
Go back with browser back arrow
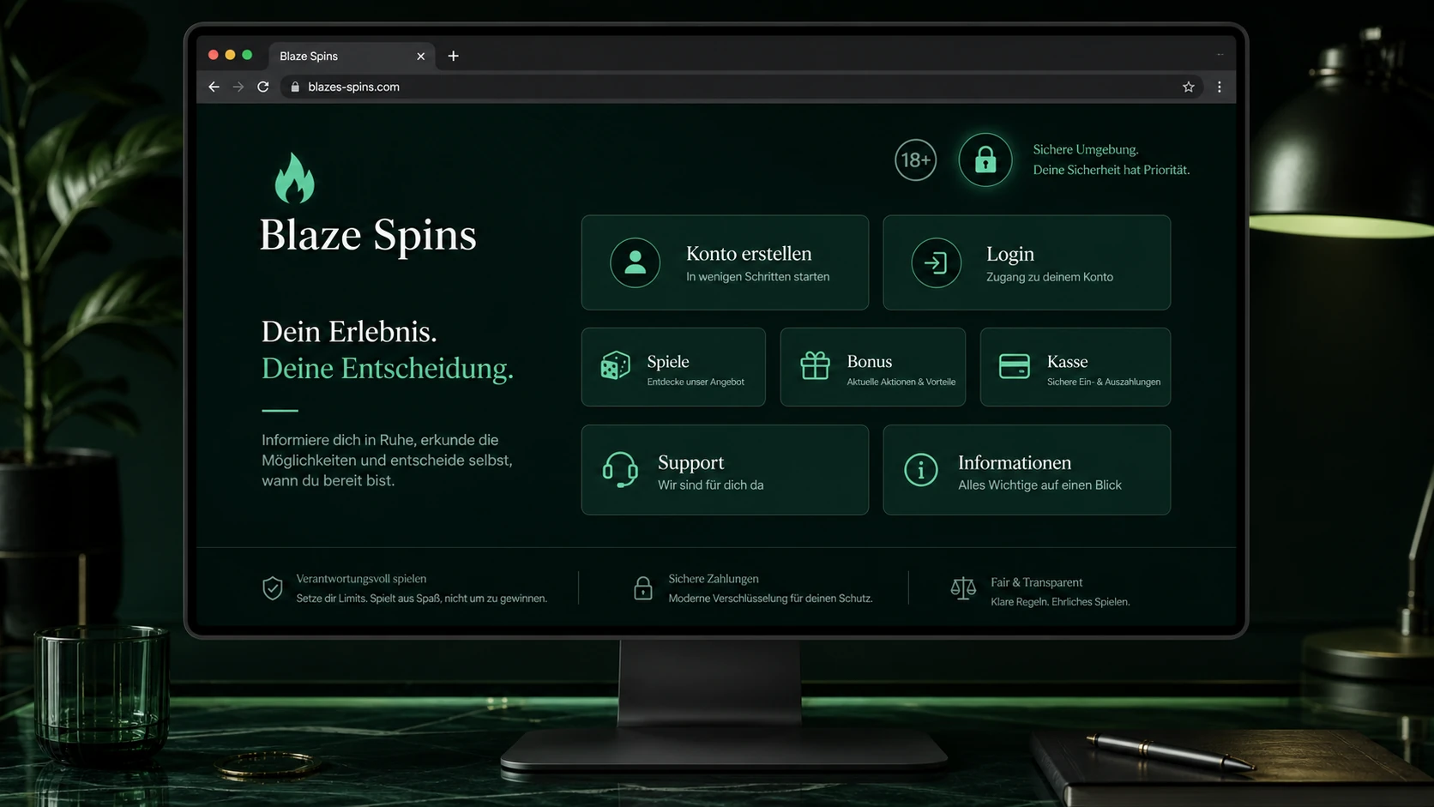pos(214,87)
